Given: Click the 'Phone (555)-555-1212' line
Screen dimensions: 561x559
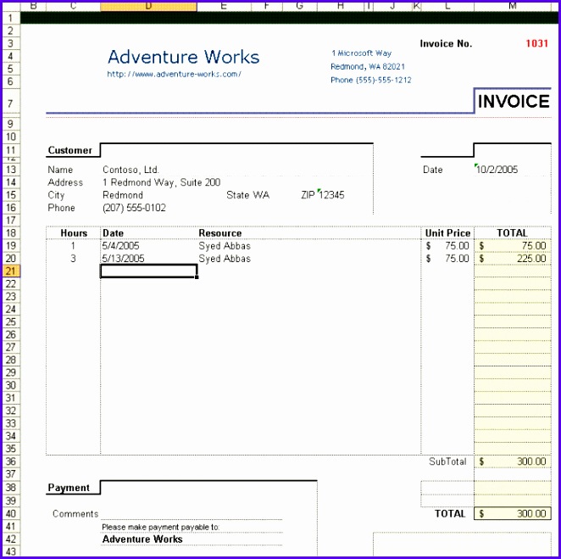Looking at the screenshot, I should click(371, 80).
